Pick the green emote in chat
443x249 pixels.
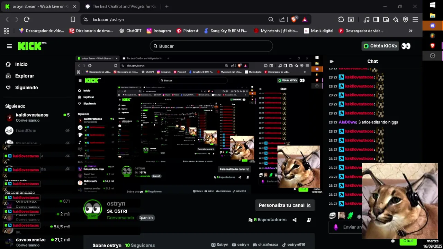[350, 215]
